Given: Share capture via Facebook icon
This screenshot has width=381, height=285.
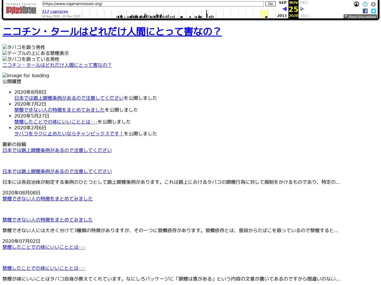Looking at the screenshot, I should (365, 11).
